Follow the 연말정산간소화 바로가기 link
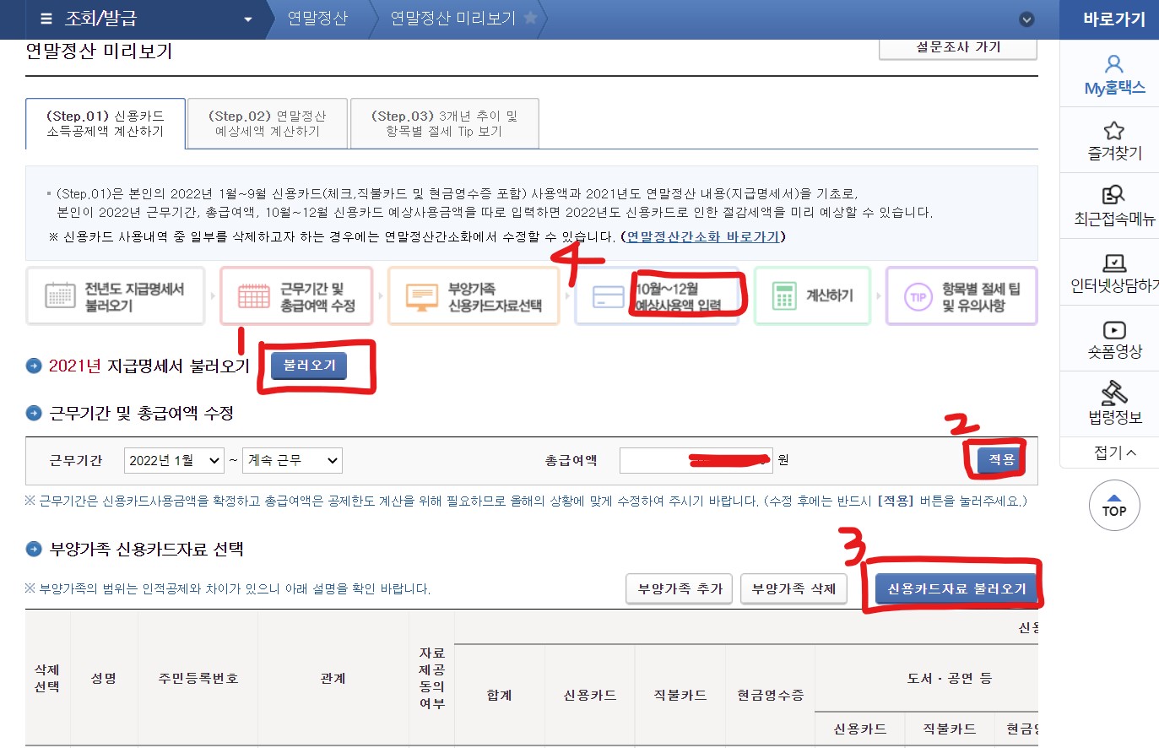Screen dimensions: 1159x748 coord(703,237)
